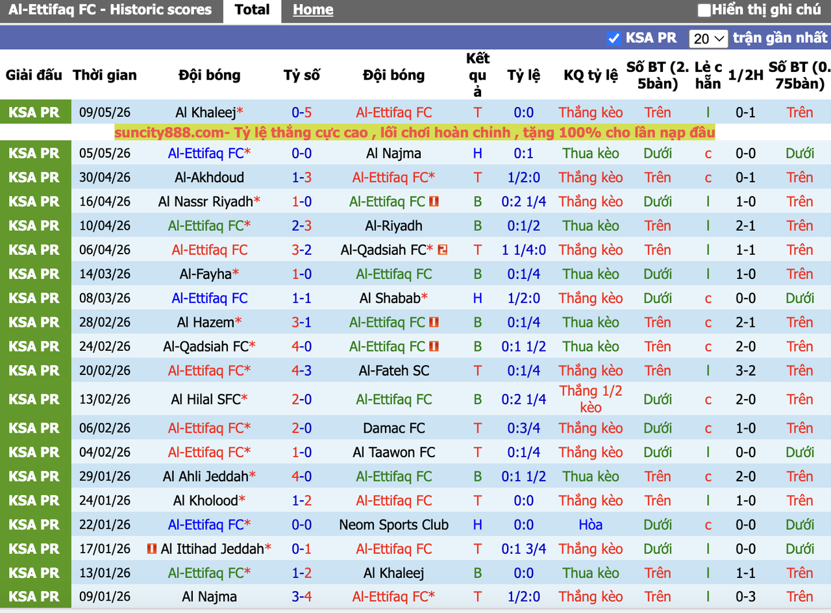Click red card icon in the 24/02/26 row
831x613 pixels.
tap(434, 346)
